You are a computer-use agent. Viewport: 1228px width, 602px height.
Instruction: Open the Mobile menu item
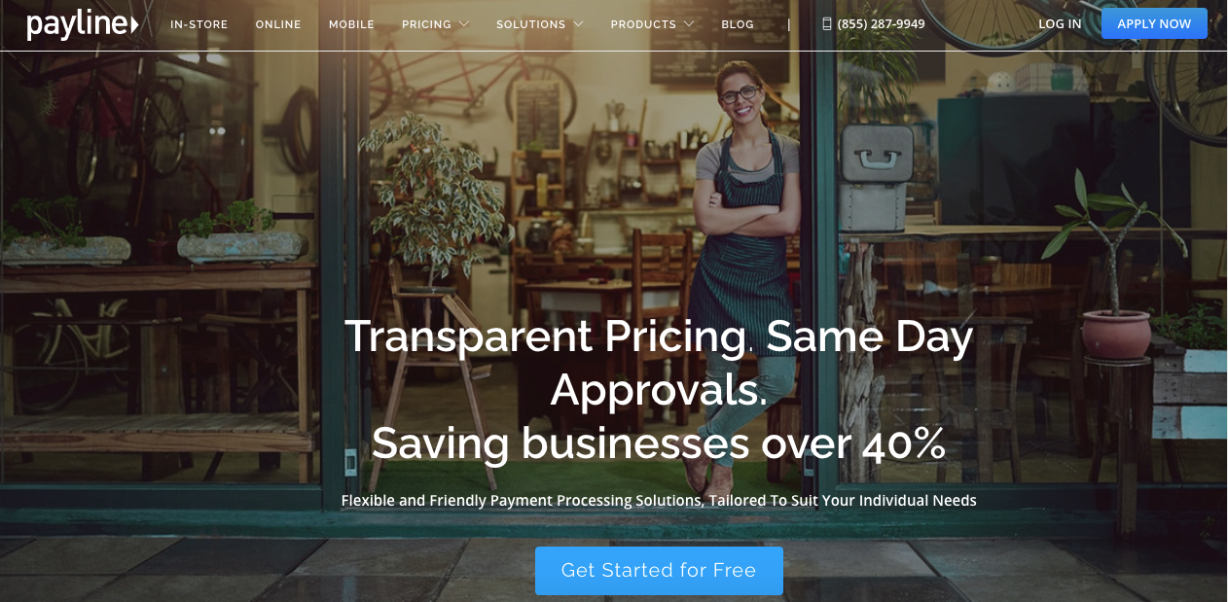351,24
